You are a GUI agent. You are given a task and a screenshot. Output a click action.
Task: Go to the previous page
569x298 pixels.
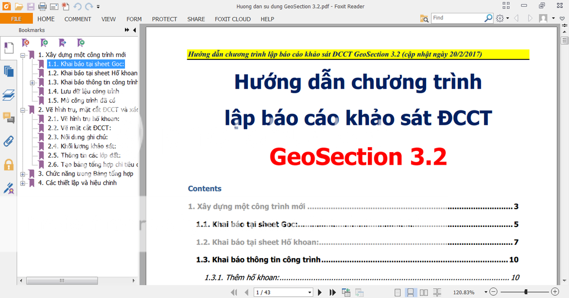pos(247,292)
